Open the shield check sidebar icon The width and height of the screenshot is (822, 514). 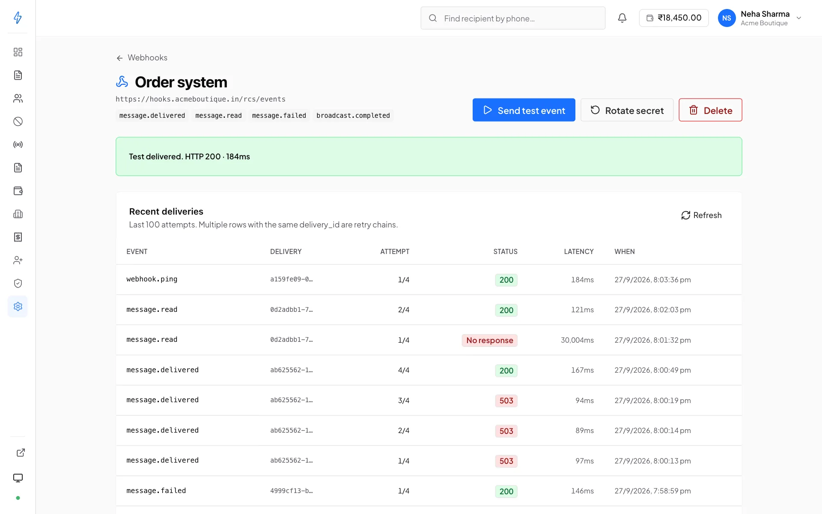click(x=18, y=284)
